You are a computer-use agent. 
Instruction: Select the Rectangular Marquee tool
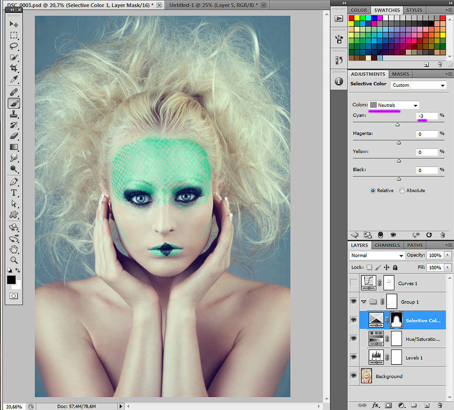pyautogui.click(x=14, y=35)
